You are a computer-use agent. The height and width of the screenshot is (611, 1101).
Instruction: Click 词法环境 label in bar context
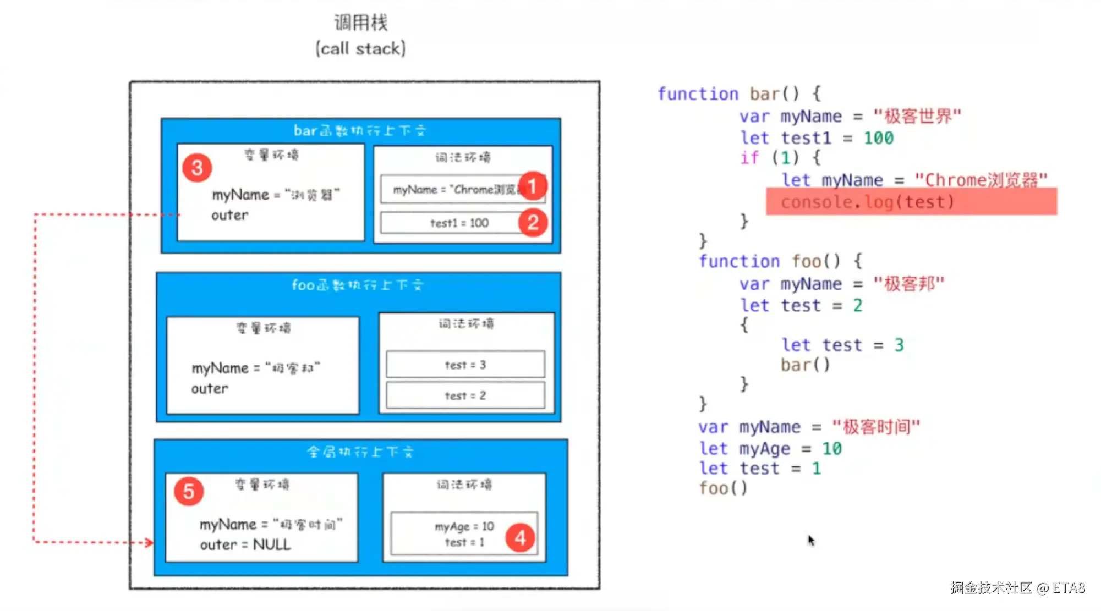pos(463,157)
